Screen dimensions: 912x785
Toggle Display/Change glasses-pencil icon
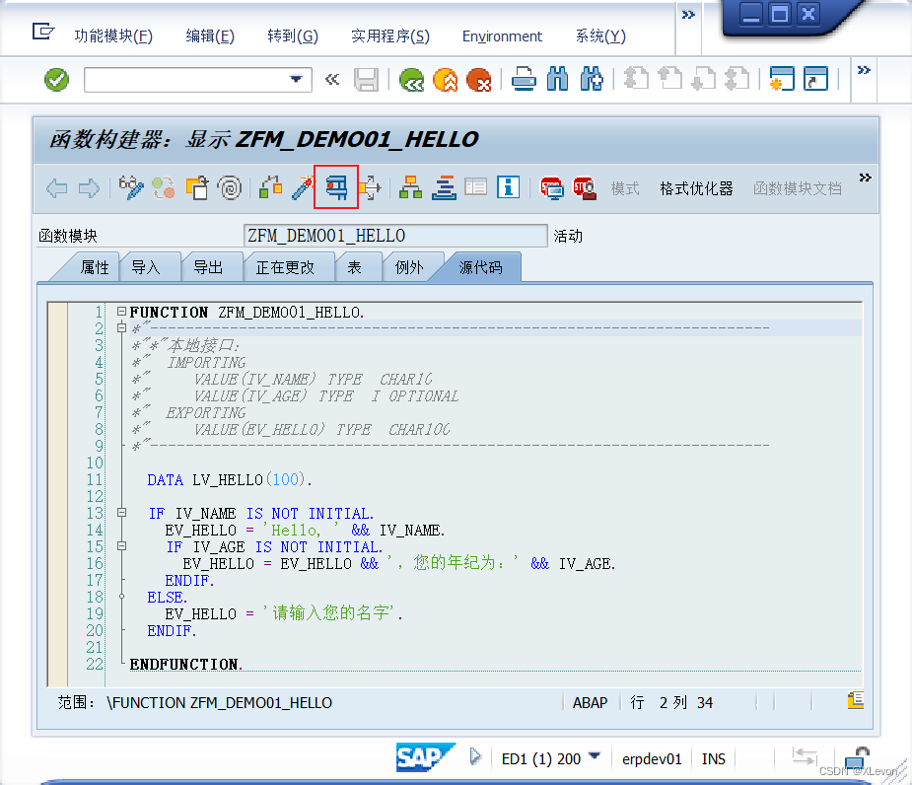pos(131,187)
